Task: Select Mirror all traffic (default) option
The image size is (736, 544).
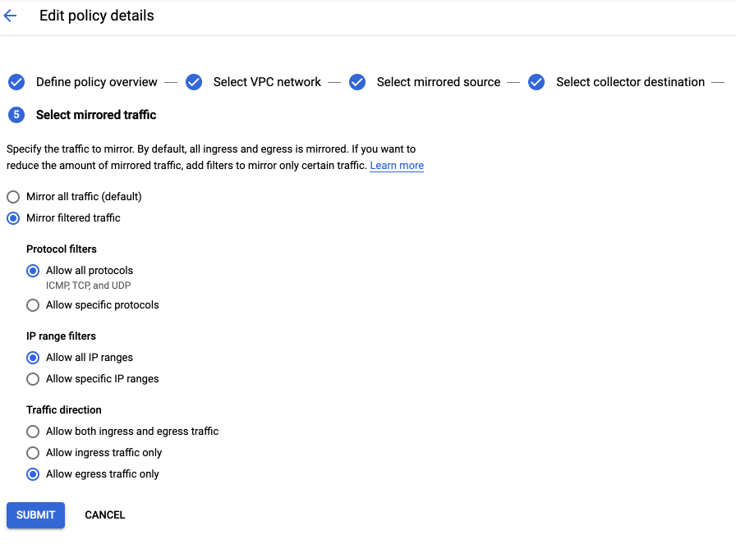Action: [13, 196]
